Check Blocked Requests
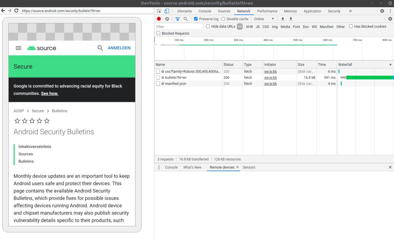 tap(158, 33)
